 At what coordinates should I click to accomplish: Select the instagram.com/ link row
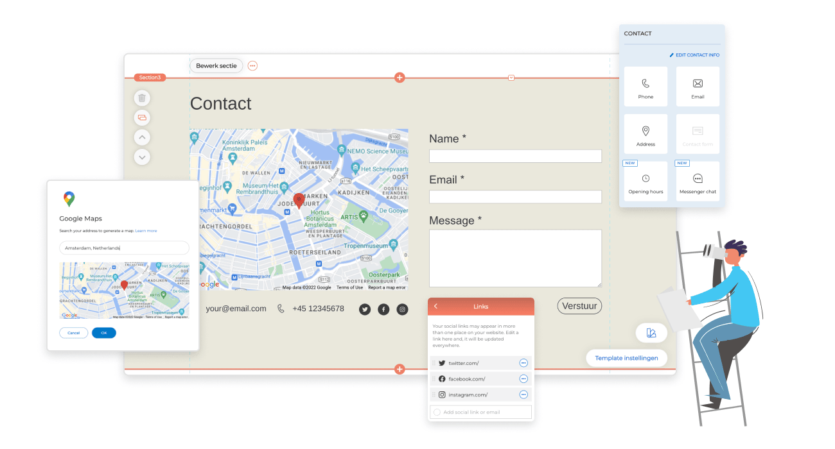[x=480, y=394]
